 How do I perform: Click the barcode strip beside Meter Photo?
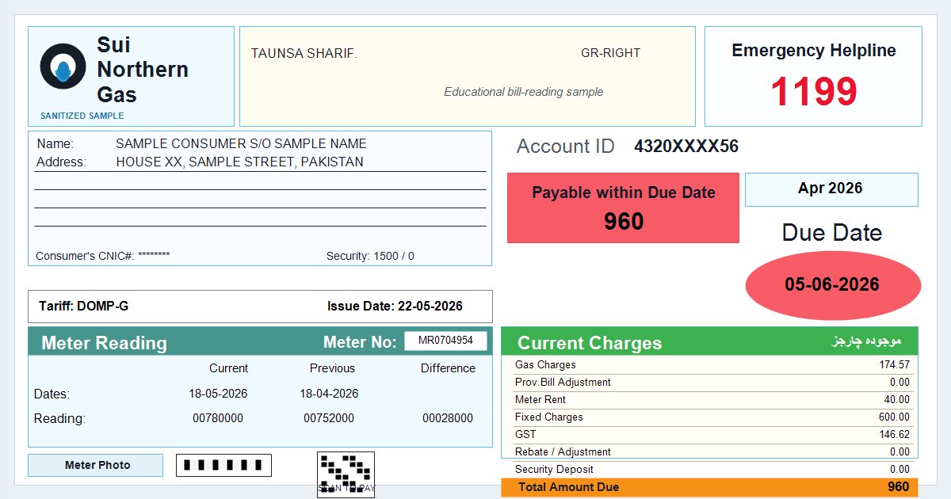coord(223,465)
